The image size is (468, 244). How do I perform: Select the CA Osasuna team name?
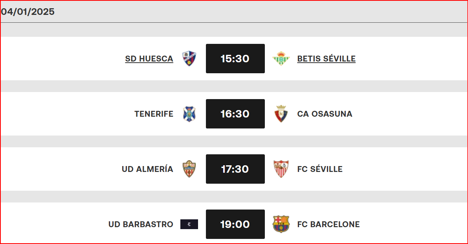click(x=325, y=114)
